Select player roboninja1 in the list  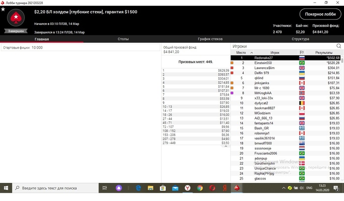coord(286,133)
